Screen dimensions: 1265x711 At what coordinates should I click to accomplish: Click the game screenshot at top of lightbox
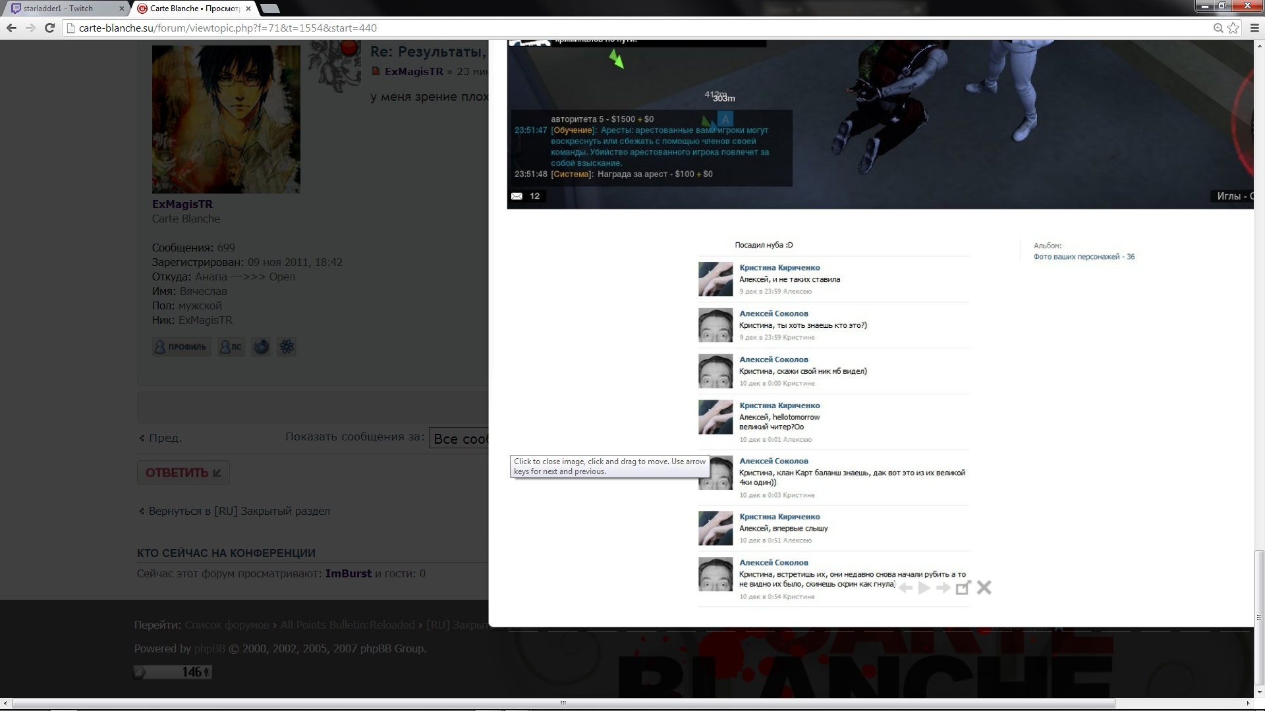pyautogui.click(x=880, y=125)
